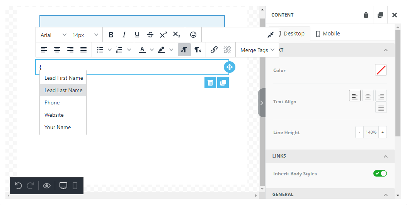Switch to the Mobile tab
Image resolution: width=407 pixels, height=205 pixels.
point(328,34)
